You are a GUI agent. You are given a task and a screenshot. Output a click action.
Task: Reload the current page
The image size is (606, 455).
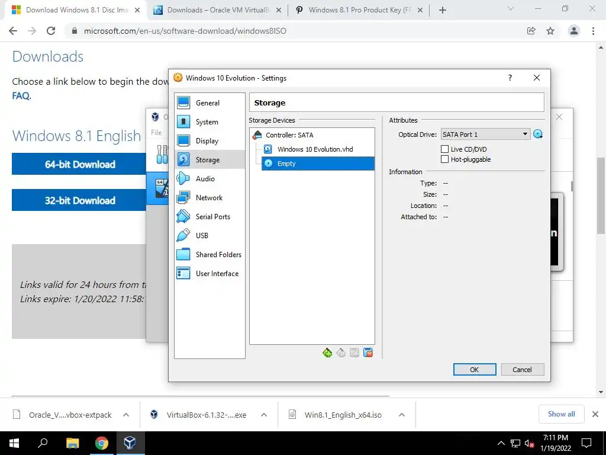tap(51, 31)
